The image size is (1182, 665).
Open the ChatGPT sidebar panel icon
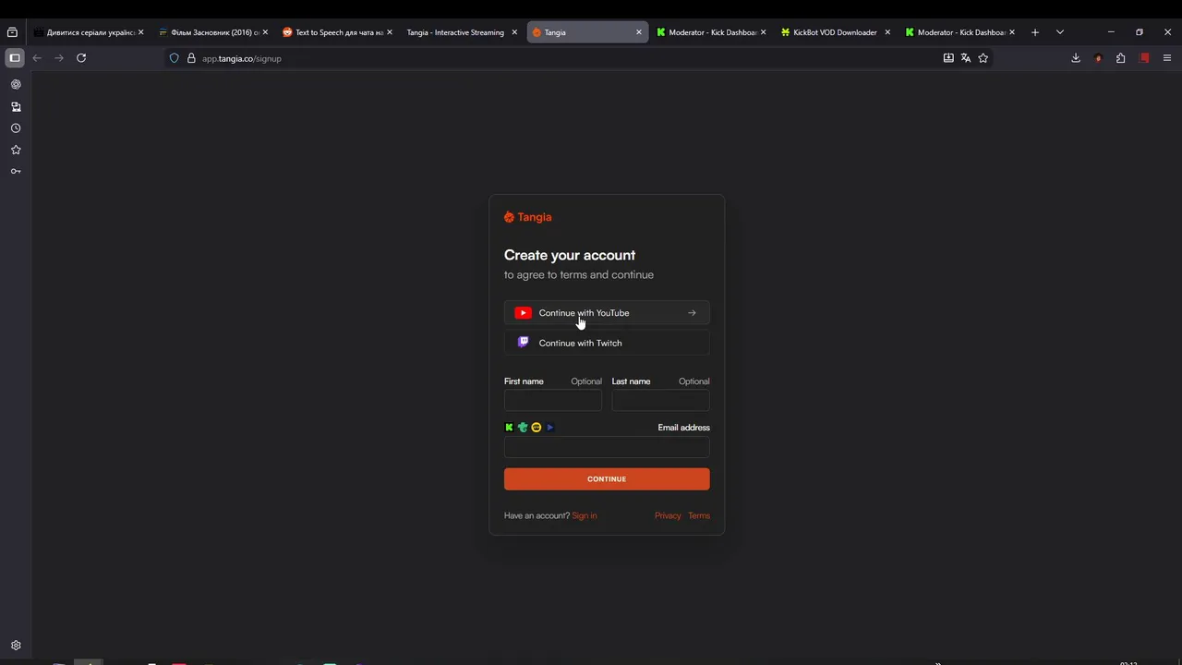[x=16, y=84]
